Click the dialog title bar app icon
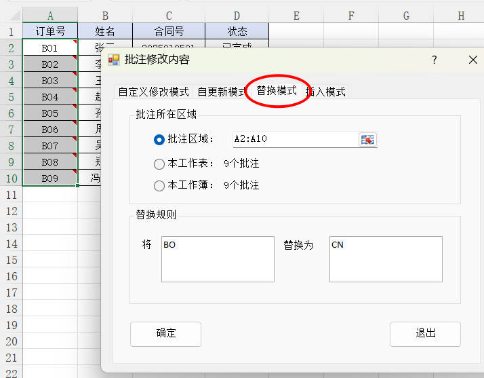The image size is (484, 378). tap(114, 60)
